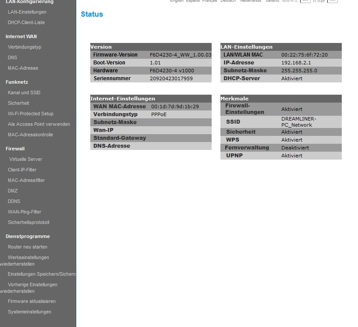Image resolution: width=358 pixels, height=327 pixels.
Task: Open MAC-Adressfilter page
Action: coord(26,180)
